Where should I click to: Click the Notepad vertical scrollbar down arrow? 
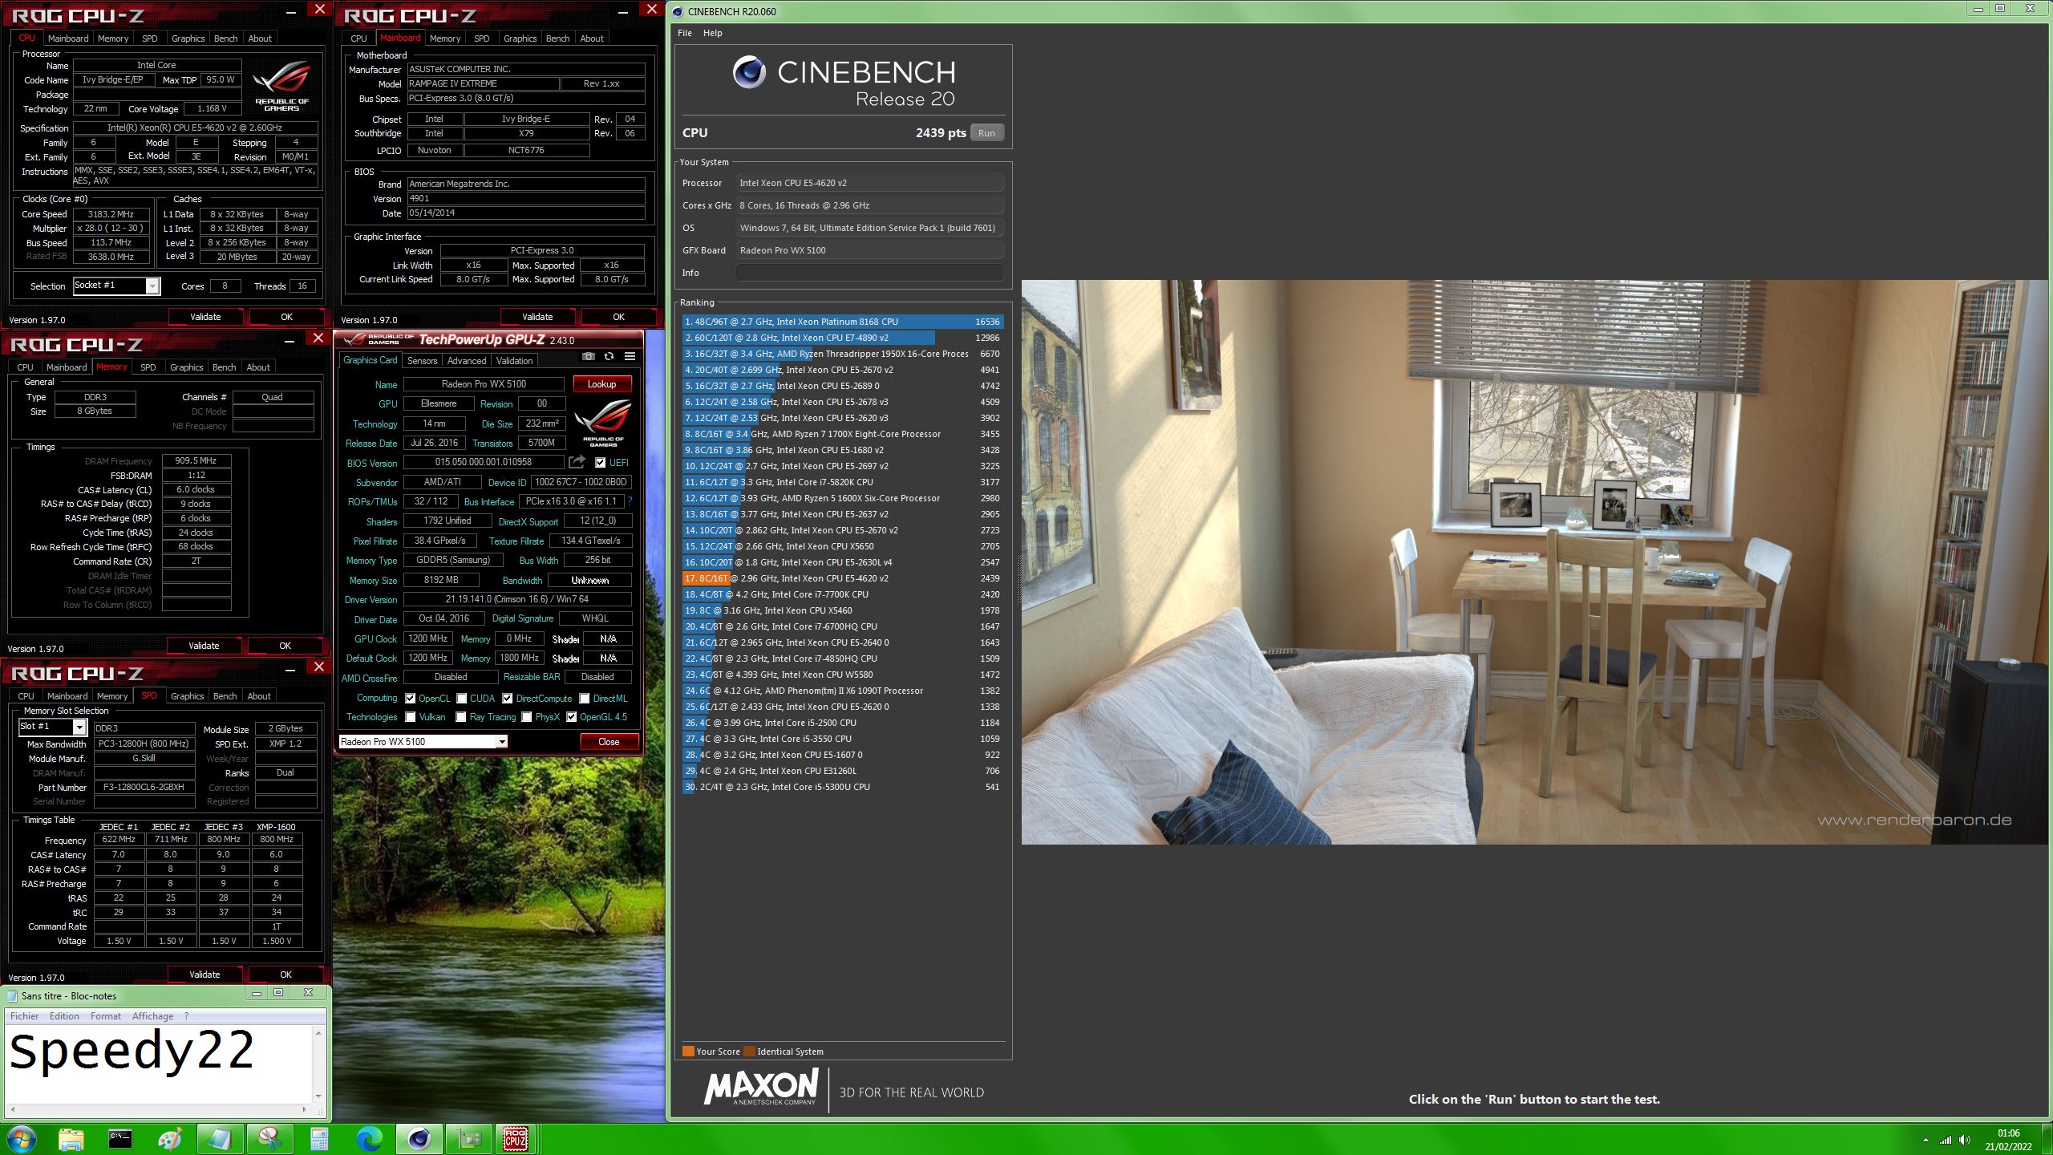(x=318, y=1096)
